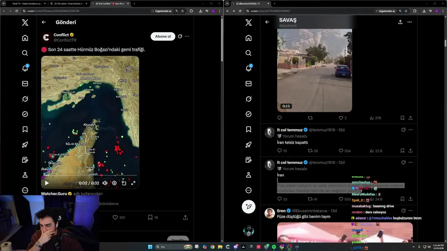The image size is (447, 251).
Task: Reply to the 'İran telsiz kapattı' post
Action: [279, 151]
